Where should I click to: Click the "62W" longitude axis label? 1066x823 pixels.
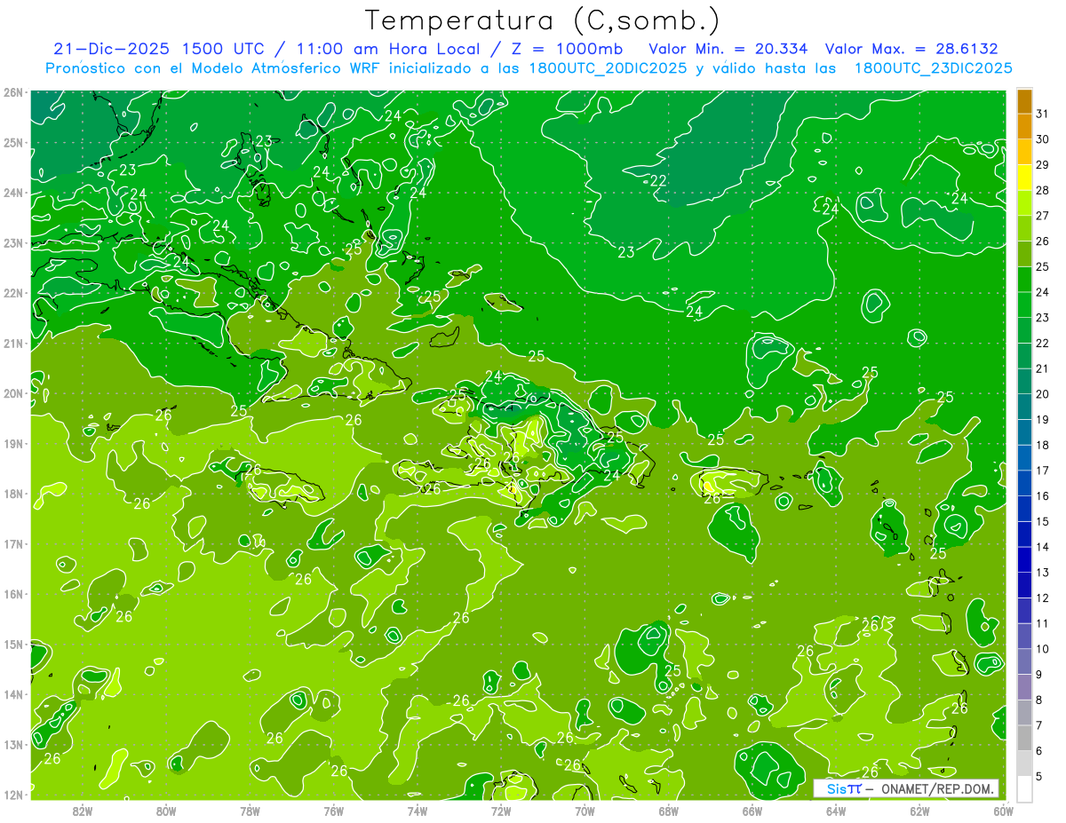pyautogui.click(x=919, y=810)
